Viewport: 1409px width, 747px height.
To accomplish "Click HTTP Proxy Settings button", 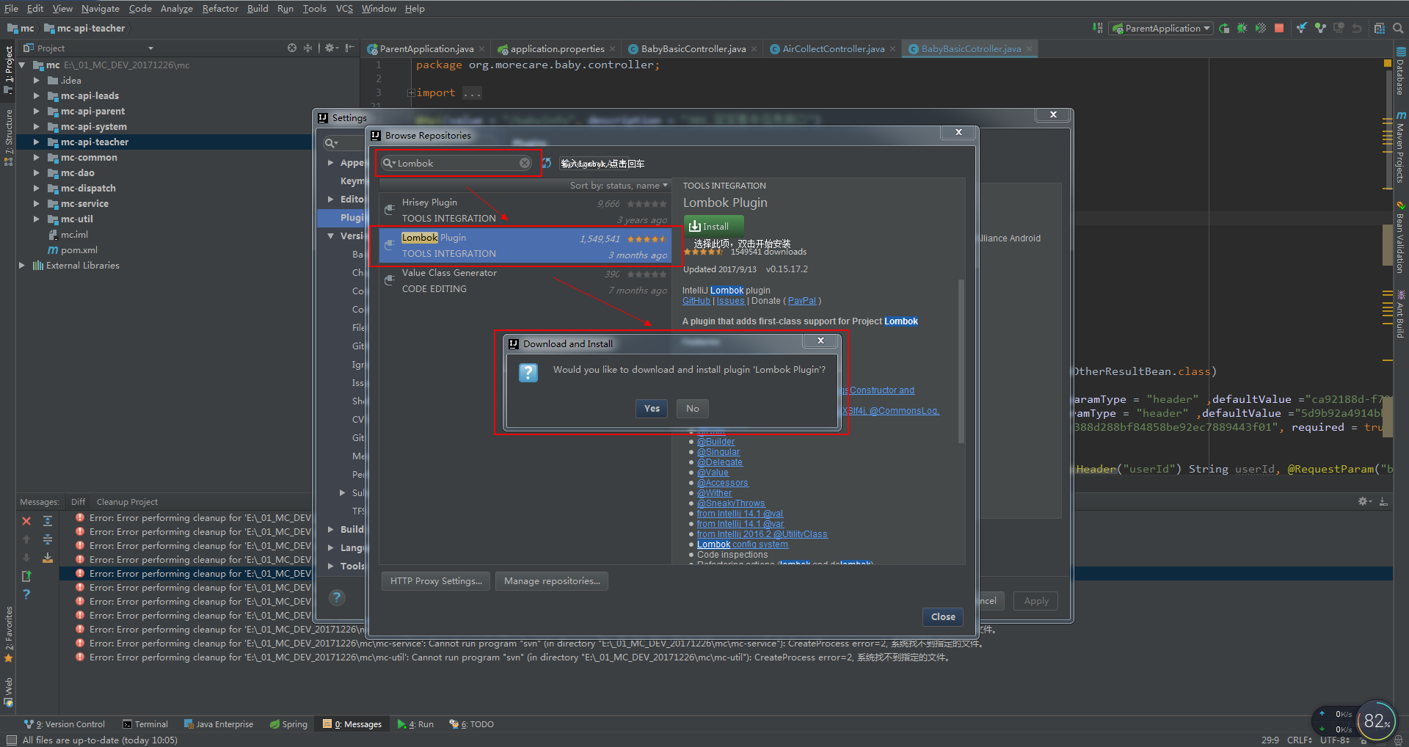I will (436, 581).
